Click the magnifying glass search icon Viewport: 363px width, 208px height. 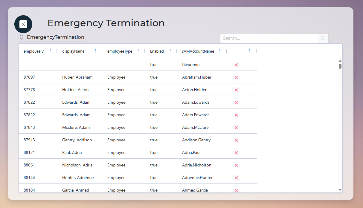coord(322,38)
